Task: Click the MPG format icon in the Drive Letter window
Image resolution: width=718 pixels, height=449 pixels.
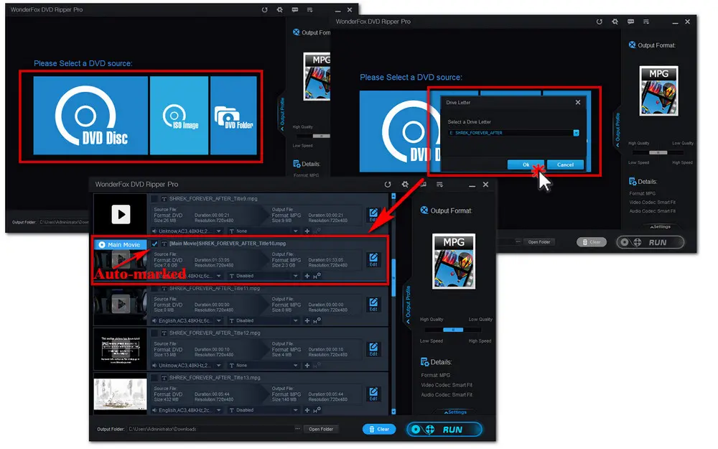Action: click(x=658, y=91)
